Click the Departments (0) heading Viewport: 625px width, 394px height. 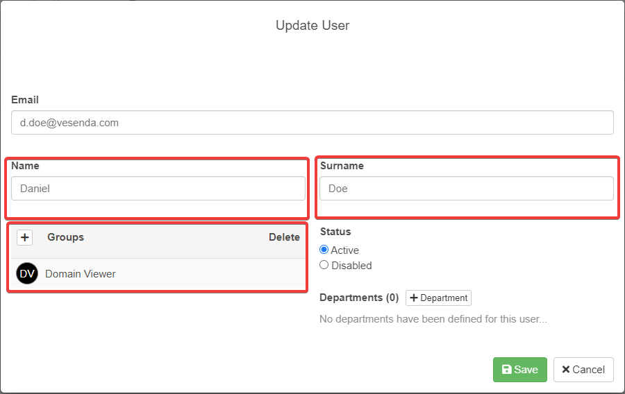click(x=358, y=298)
